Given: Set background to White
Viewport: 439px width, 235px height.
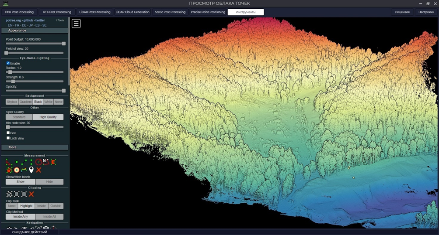Looking at the screenshot, I should click(49, 102).
